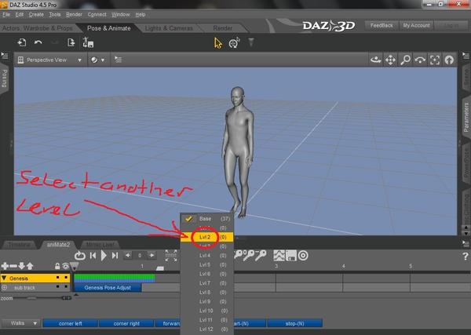Step forward one frame arrow

(x=152, y=256)
